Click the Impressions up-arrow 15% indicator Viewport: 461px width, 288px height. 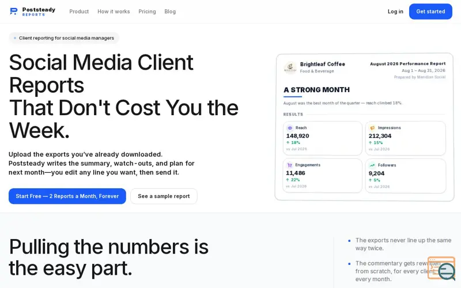[376, 142]
